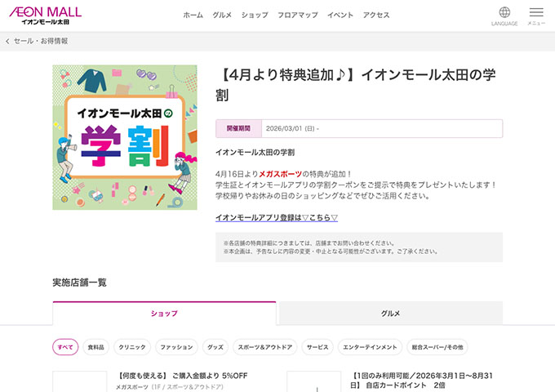Open ショップ in the top navigation
The width and height of the screenshot is (555, 392).
(x=255, y=16)
